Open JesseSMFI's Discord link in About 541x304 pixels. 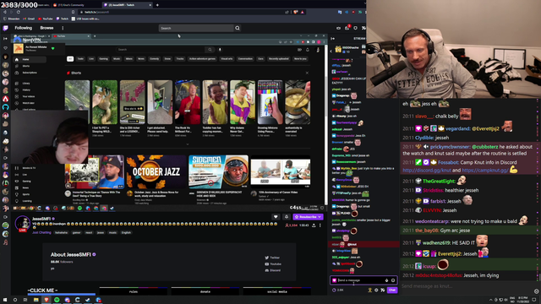tap(272, 270)
